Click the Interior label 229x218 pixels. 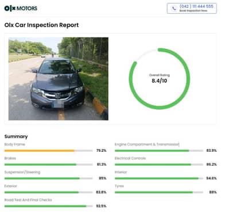pos(121,172)
